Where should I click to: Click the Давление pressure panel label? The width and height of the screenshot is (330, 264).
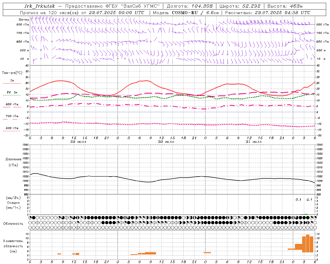(13, 159)
